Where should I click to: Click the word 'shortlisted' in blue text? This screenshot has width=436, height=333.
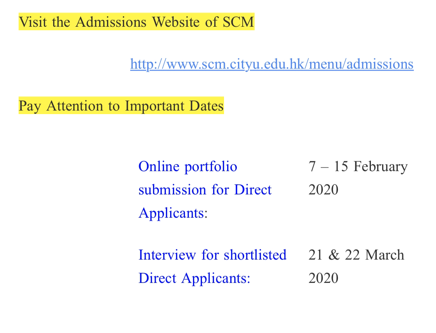[x=255, y=255]
